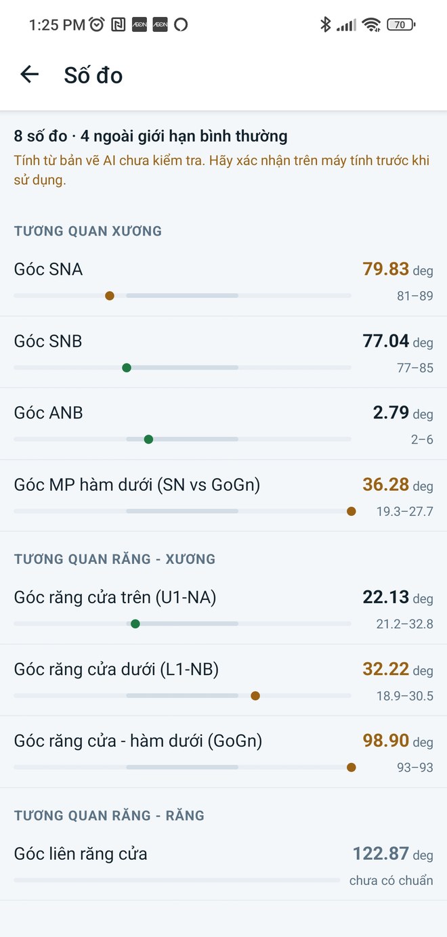Tap the battery level indicator
This screenshot has width=447, height=937.
(x=401, y=25)
